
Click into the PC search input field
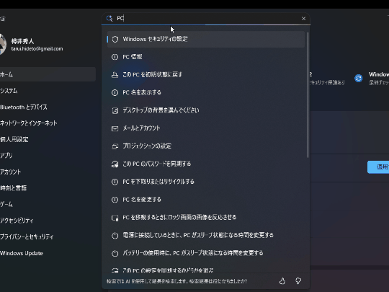point(206,18)
